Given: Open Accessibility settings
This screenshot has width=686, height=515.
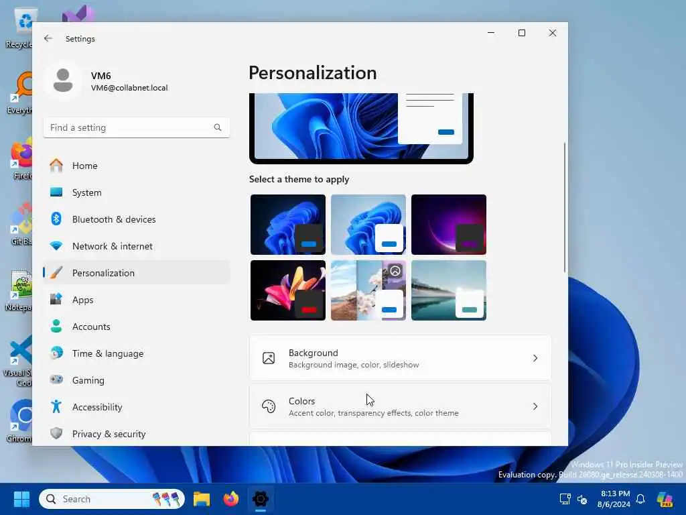Looking at the screenshot, I should pyautogui.click(x=137, y=407).
